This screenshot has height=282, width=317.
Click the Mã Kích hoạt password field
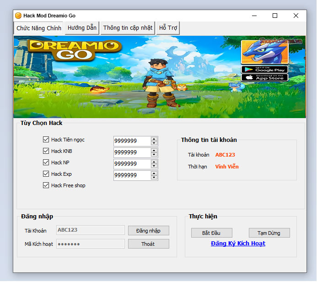coord(91,244)
